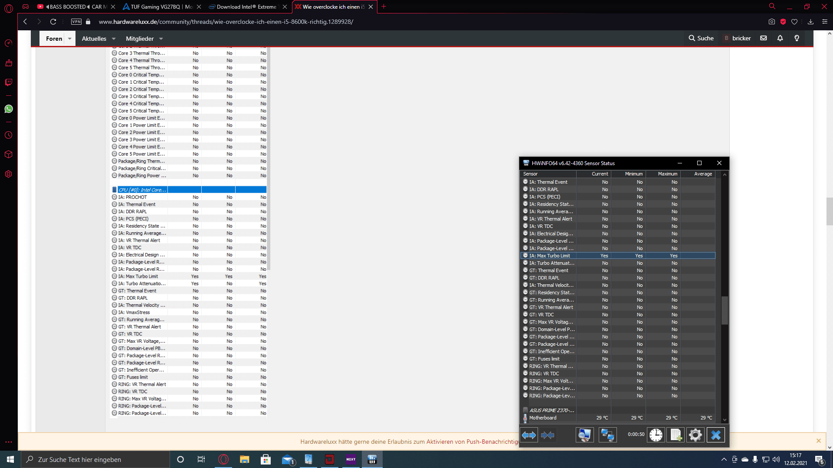Open Task View on taskbar
833x468 pixels.
point(201,459)
